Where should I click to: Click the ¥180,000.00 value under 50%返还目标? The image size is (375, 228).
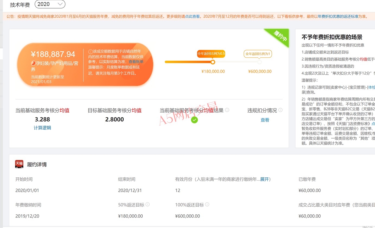click(130, 216)
